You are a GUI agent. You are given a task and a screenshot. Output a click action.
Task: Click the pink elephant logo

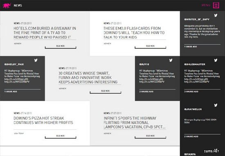[x=7, y=5]
